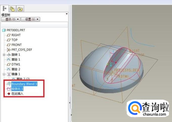Click the FRONT datum plane icon
The width and height of the screenshot is (172, 122).
tap(9, 45)
